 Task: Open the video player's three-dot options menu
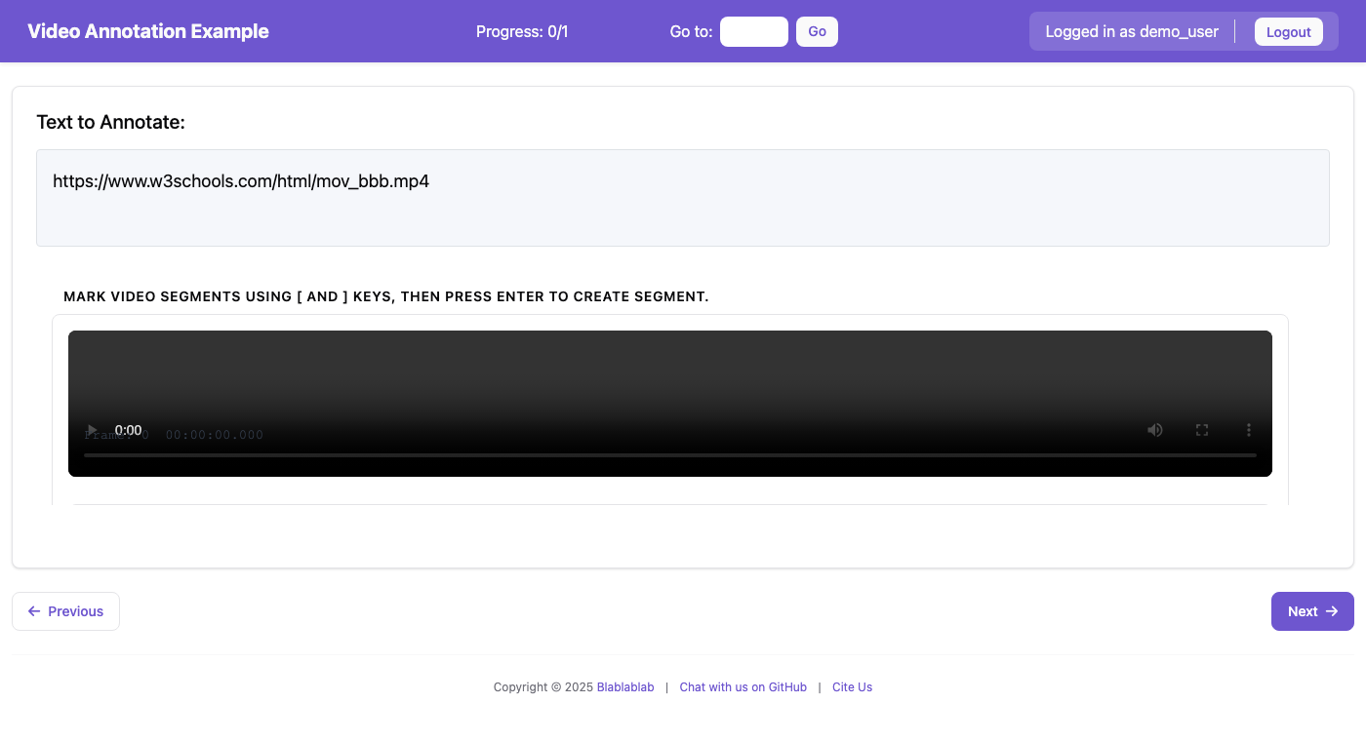coord(1248,430)
